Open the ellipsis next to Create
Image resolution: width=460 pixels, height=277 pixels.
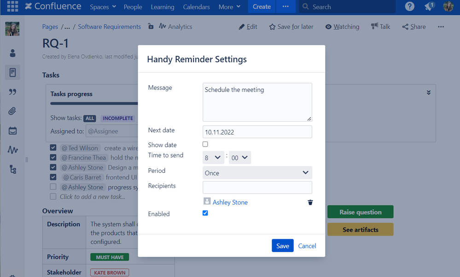click(285, 6)
